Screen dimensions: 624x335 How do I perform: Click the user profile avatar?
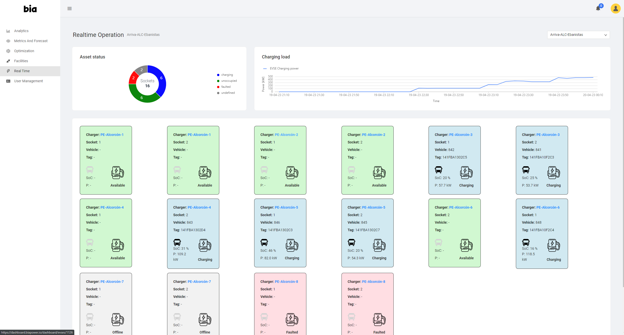615,9
